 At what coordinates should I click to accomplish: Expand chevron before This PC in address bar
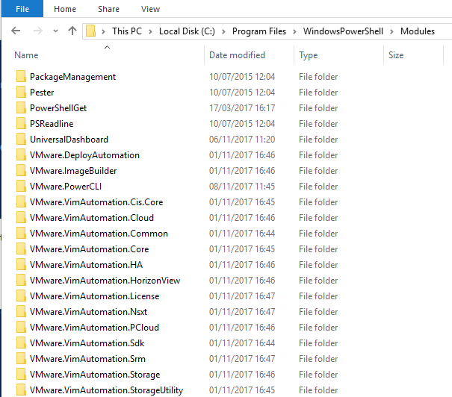coord(103,31)
